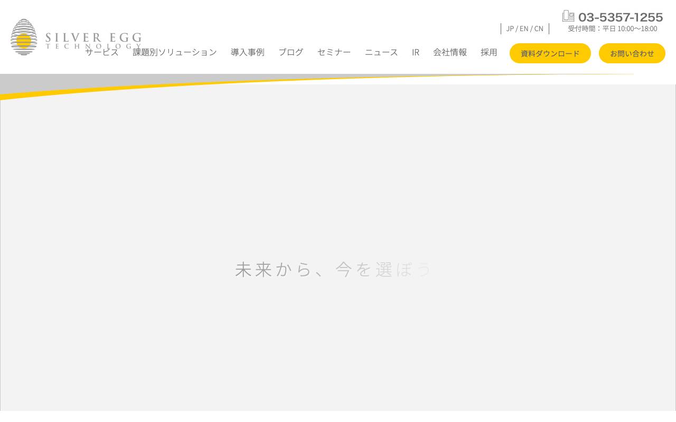The height and width of the screenshot is (422, 676).
Task: Open the 課題別ソリューション menu
Action: click(x=174, y=52)
